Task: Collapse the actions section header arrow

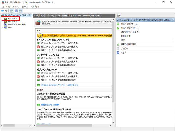Action: coord(173,20)
